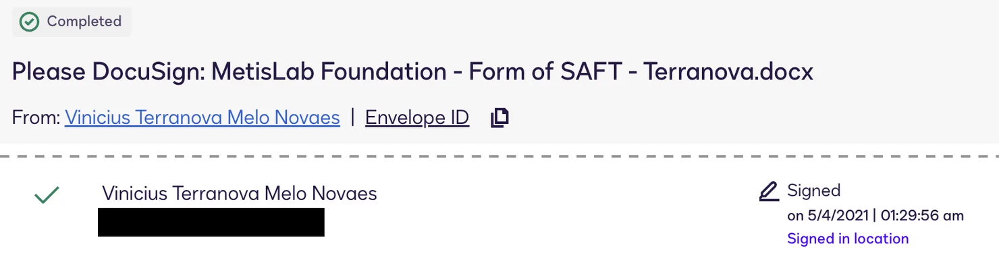The image size is (999, 256).
Task: Click the dashed divider line
Action: point(500,156)
